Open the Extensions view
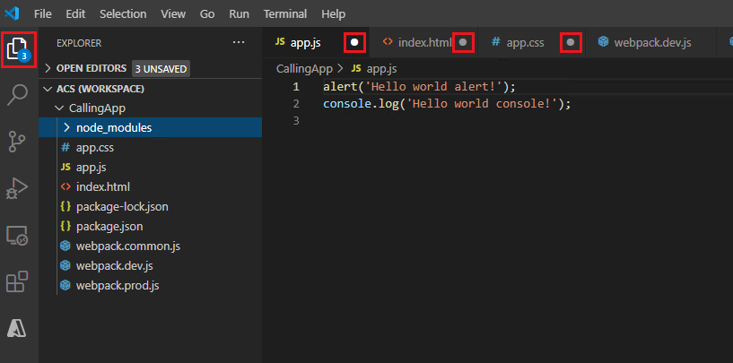Screen dimensions: 733x363 point(17,281)
